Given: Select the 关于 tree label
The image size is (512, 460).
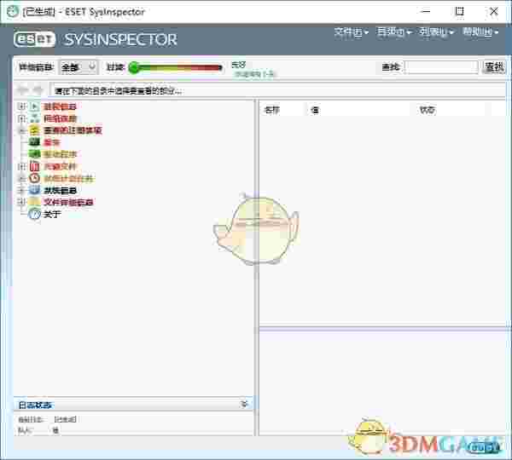Looking at the screenshot, I should click(52, 214).
